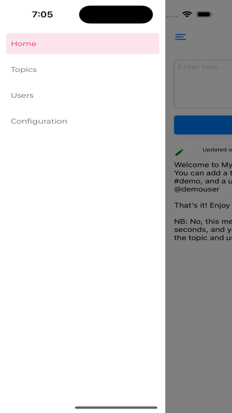Open the Topics menu entry
The image size is (232, 413).
[x=82, y=69]
